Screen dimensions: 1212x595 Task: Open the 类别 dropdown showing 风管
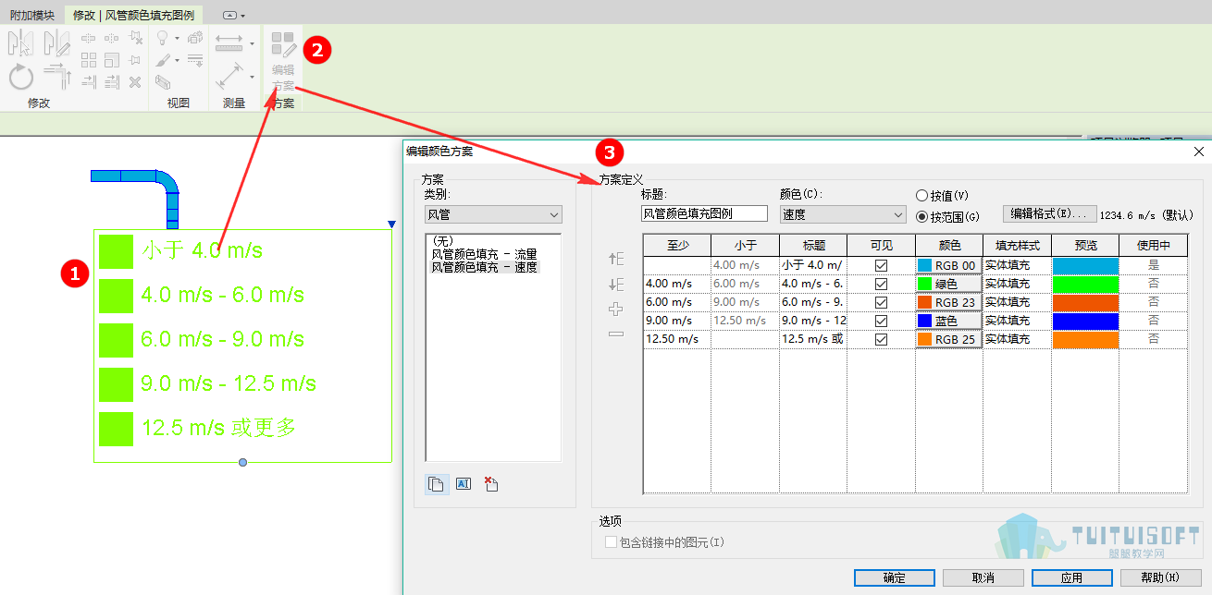click(493, 214)
